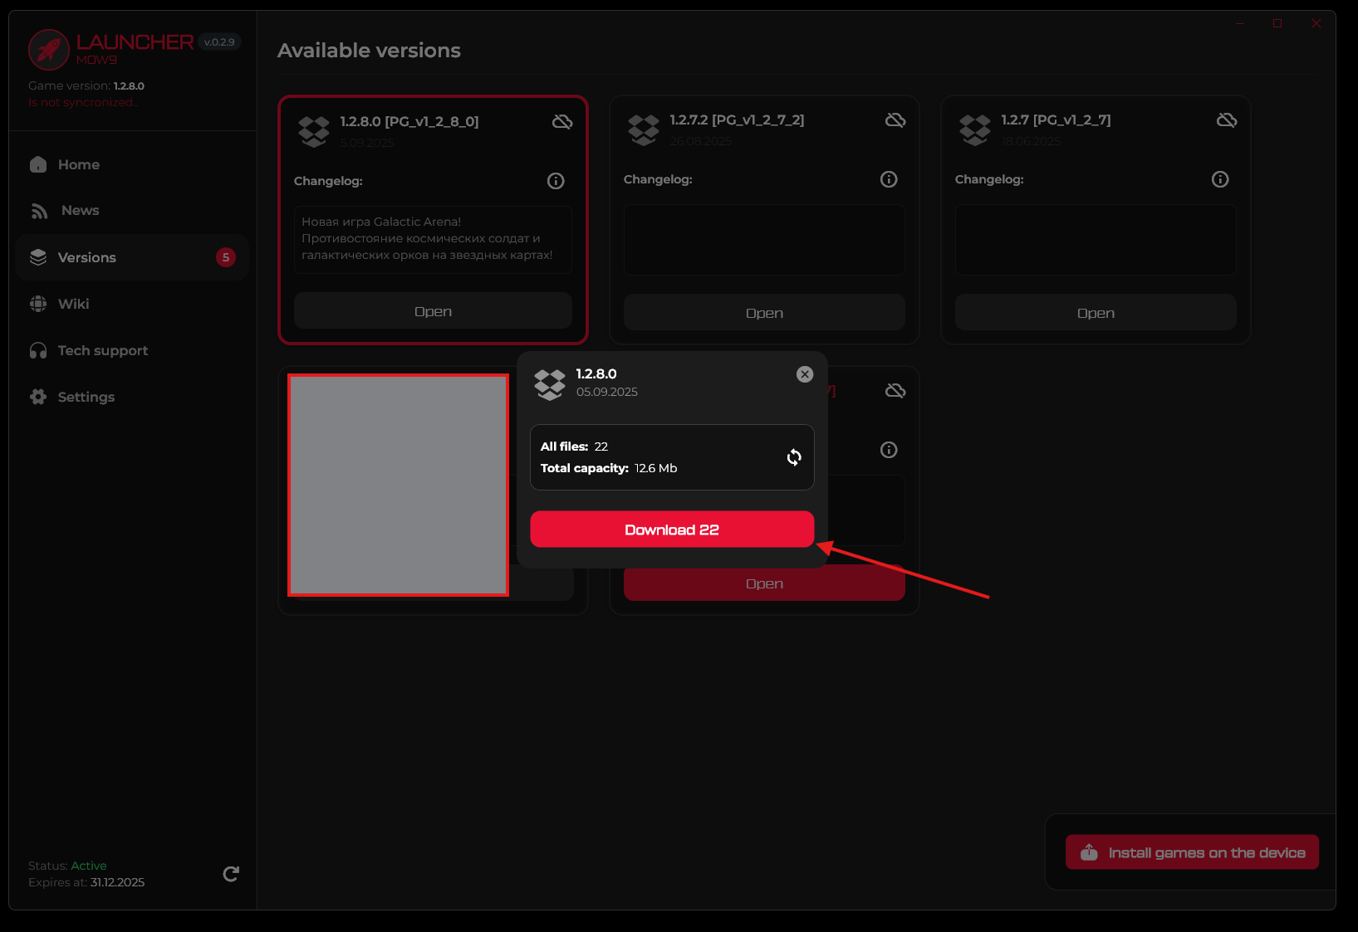Screen dimensions: 1358x932
Task: Go to News in the sidebar
Action: coord(80,211)
